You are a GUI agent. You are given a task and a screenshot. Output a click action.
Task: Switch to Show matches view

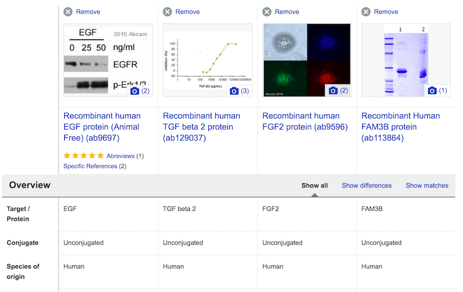(427, 185)
